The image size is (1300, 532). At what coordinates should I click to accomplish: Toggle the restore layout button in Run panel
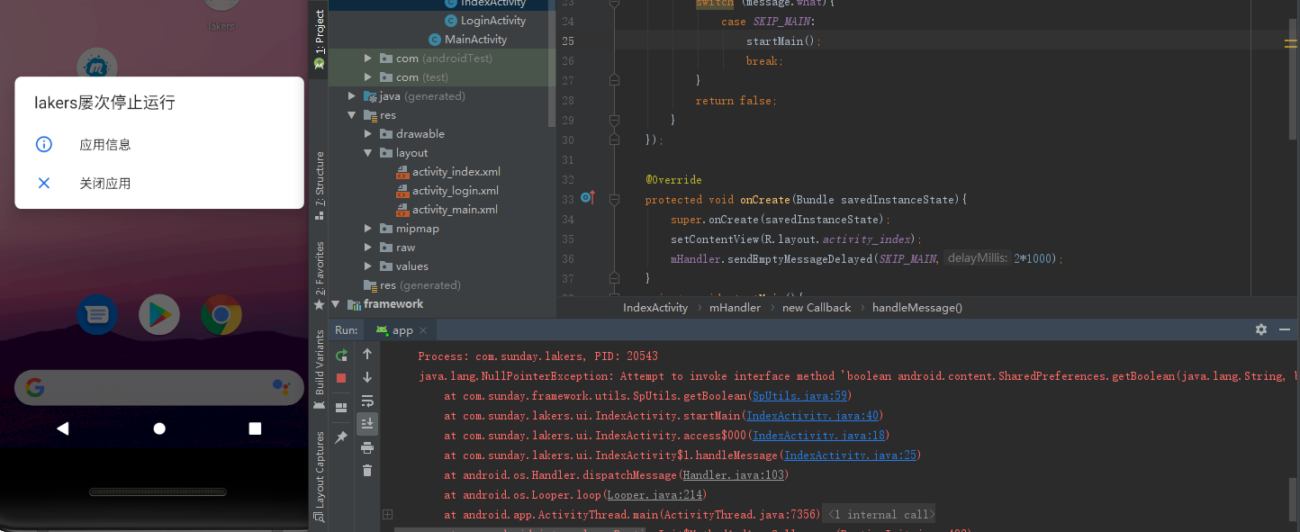[x=341, y=408]
